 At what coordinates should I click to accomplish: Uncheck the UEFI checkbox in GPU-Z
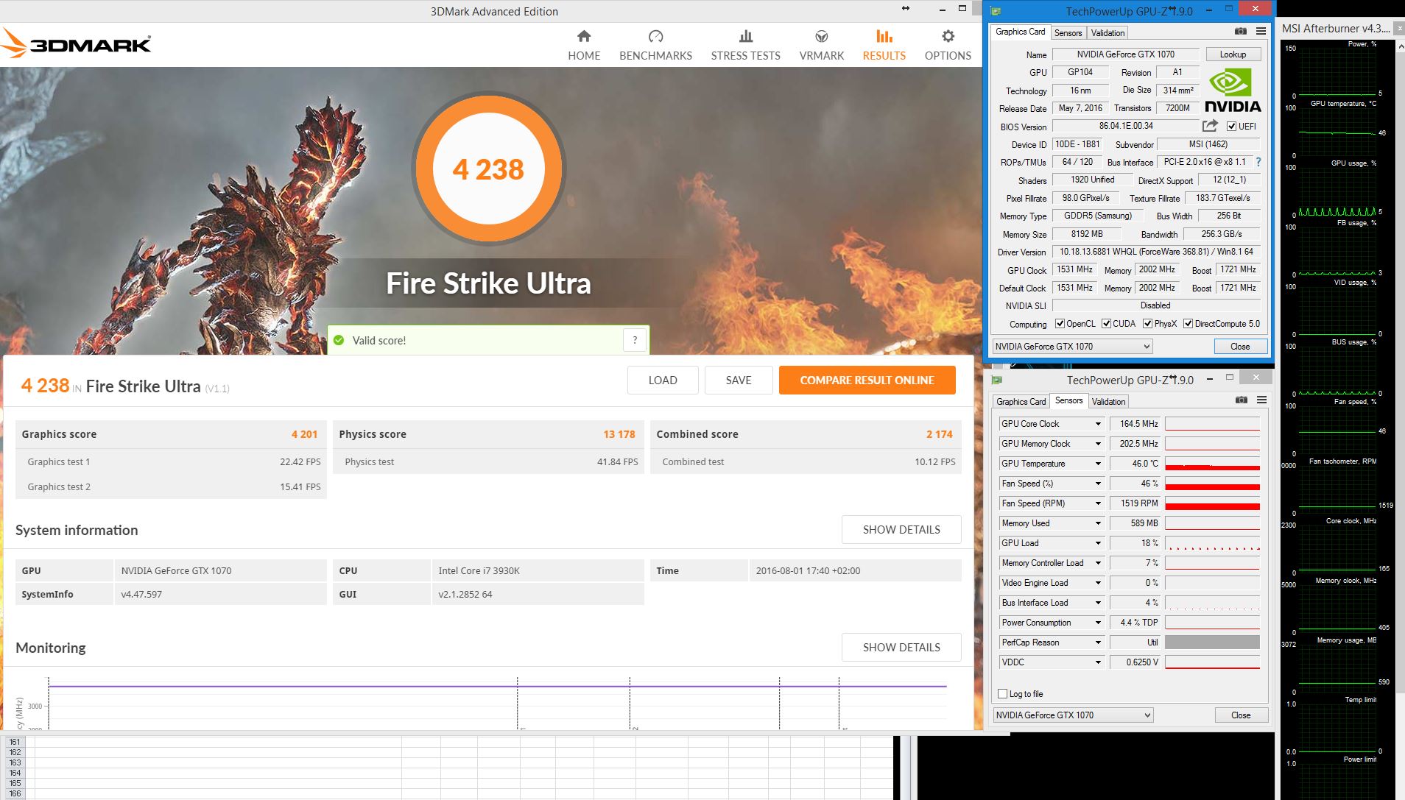(x=1232, y=126)
